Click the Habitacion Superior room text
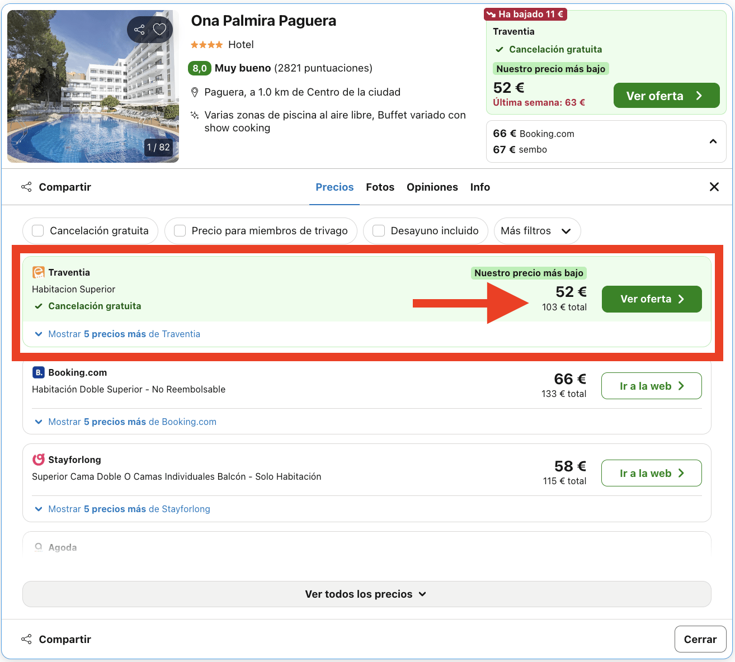 [73, 289]
